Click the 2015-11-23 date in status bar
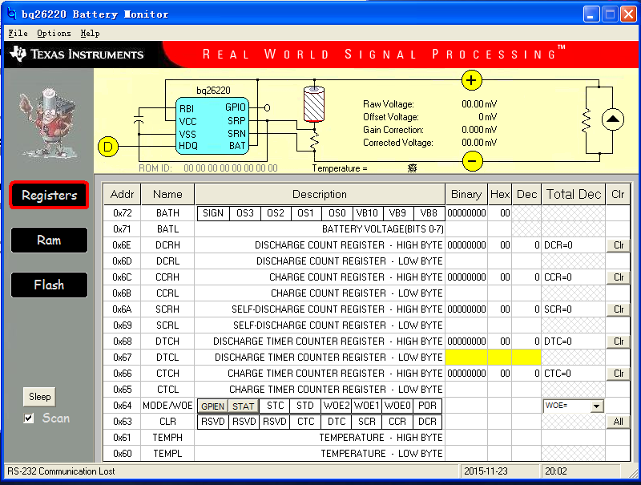 tap(486, 471)
